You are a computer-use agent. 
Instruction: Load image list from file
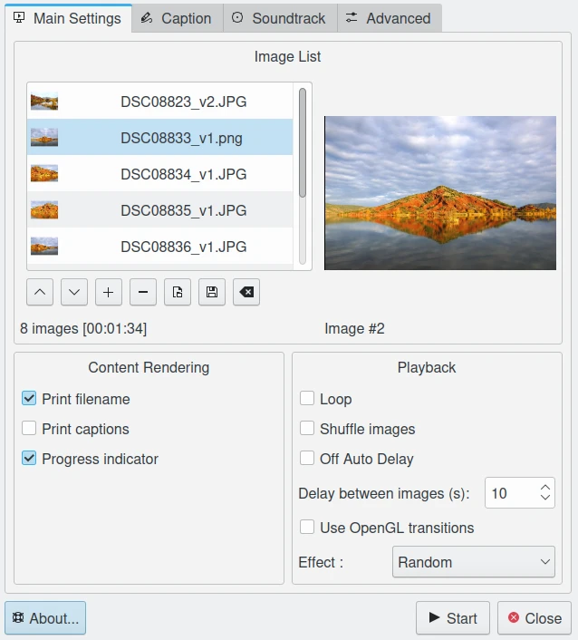point(177,292)
